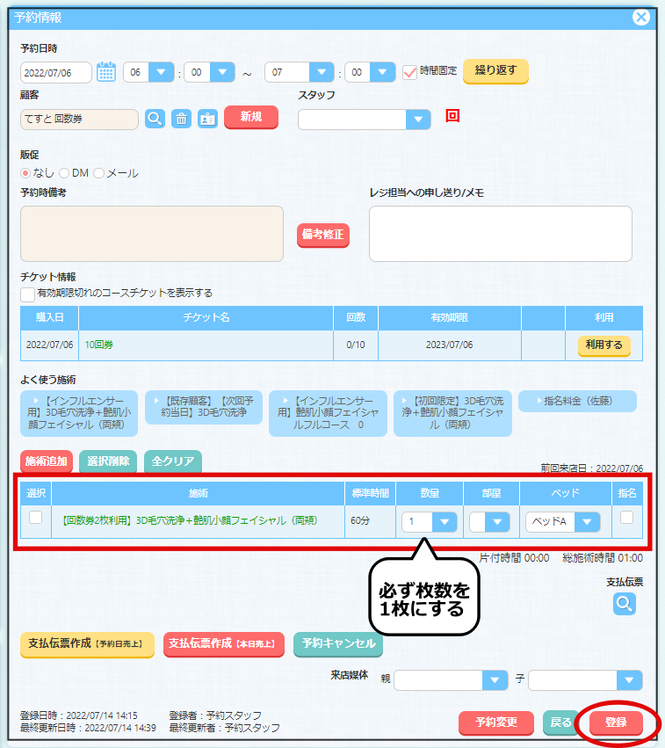Image resolution: width=665 pixels, height=748 pixels.
Task: Open the 数量 quantity dropdown
Action: click(445, 522)
